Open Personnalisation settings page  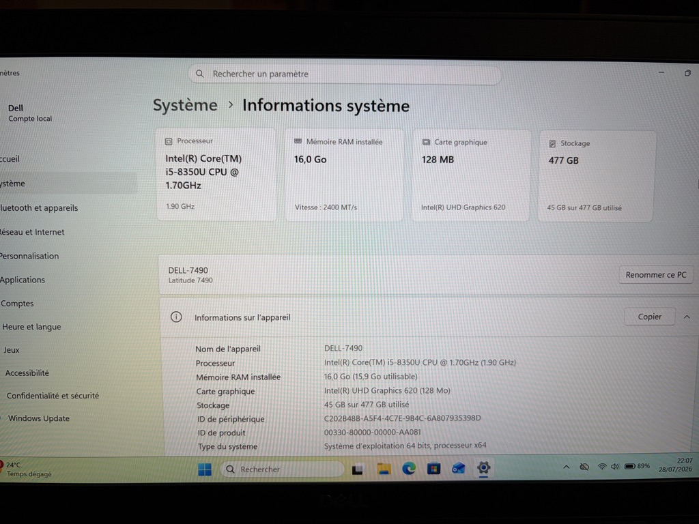[x=29, y=256]
